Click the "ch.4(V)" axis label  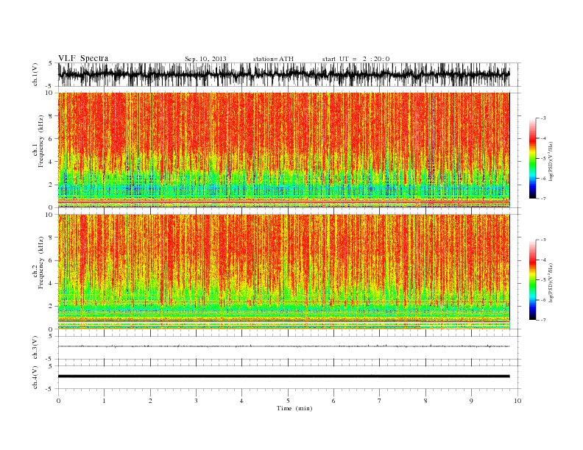click(35, 377)
